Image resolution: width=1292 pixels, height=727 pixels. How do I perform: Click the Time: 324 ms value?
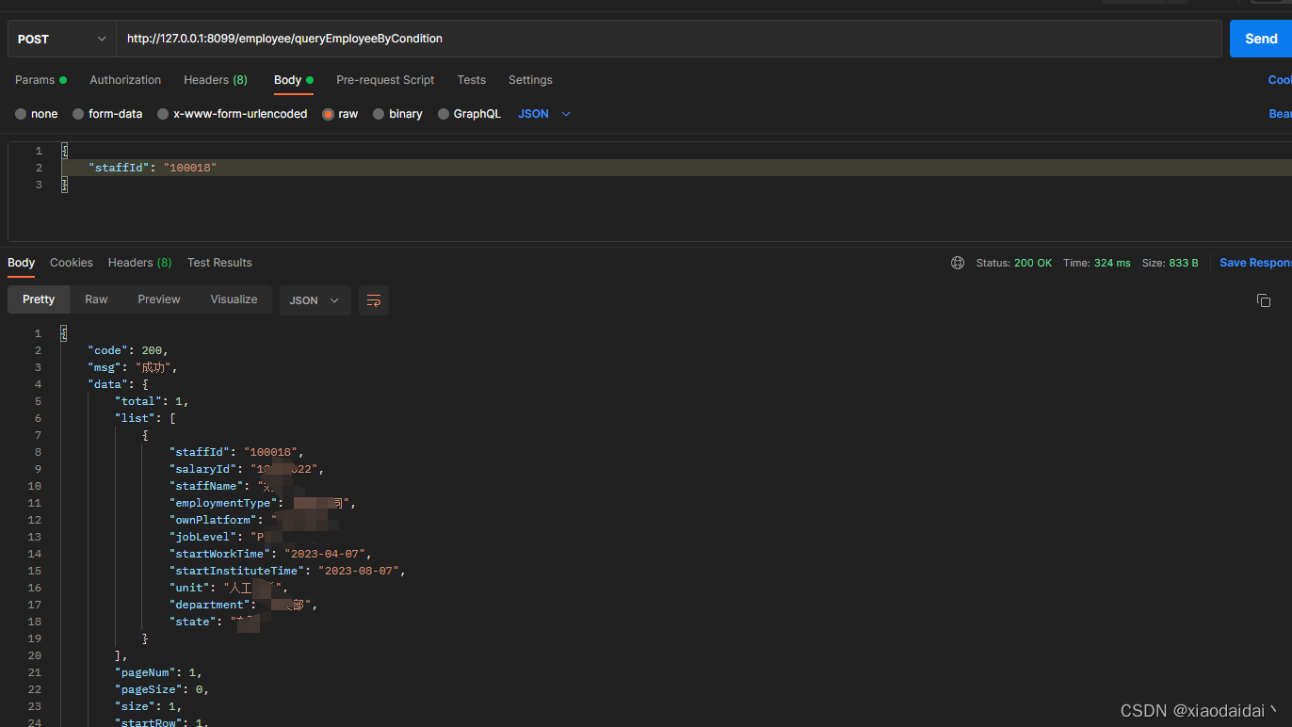(x=1097, y=263)
